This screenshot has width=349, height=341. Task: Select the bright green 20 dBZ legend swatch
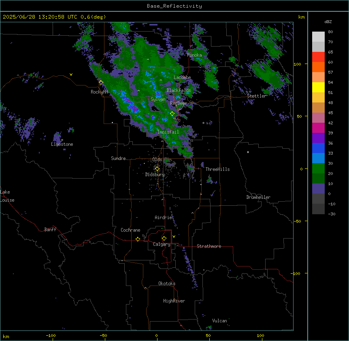click(x=318, y=168)
